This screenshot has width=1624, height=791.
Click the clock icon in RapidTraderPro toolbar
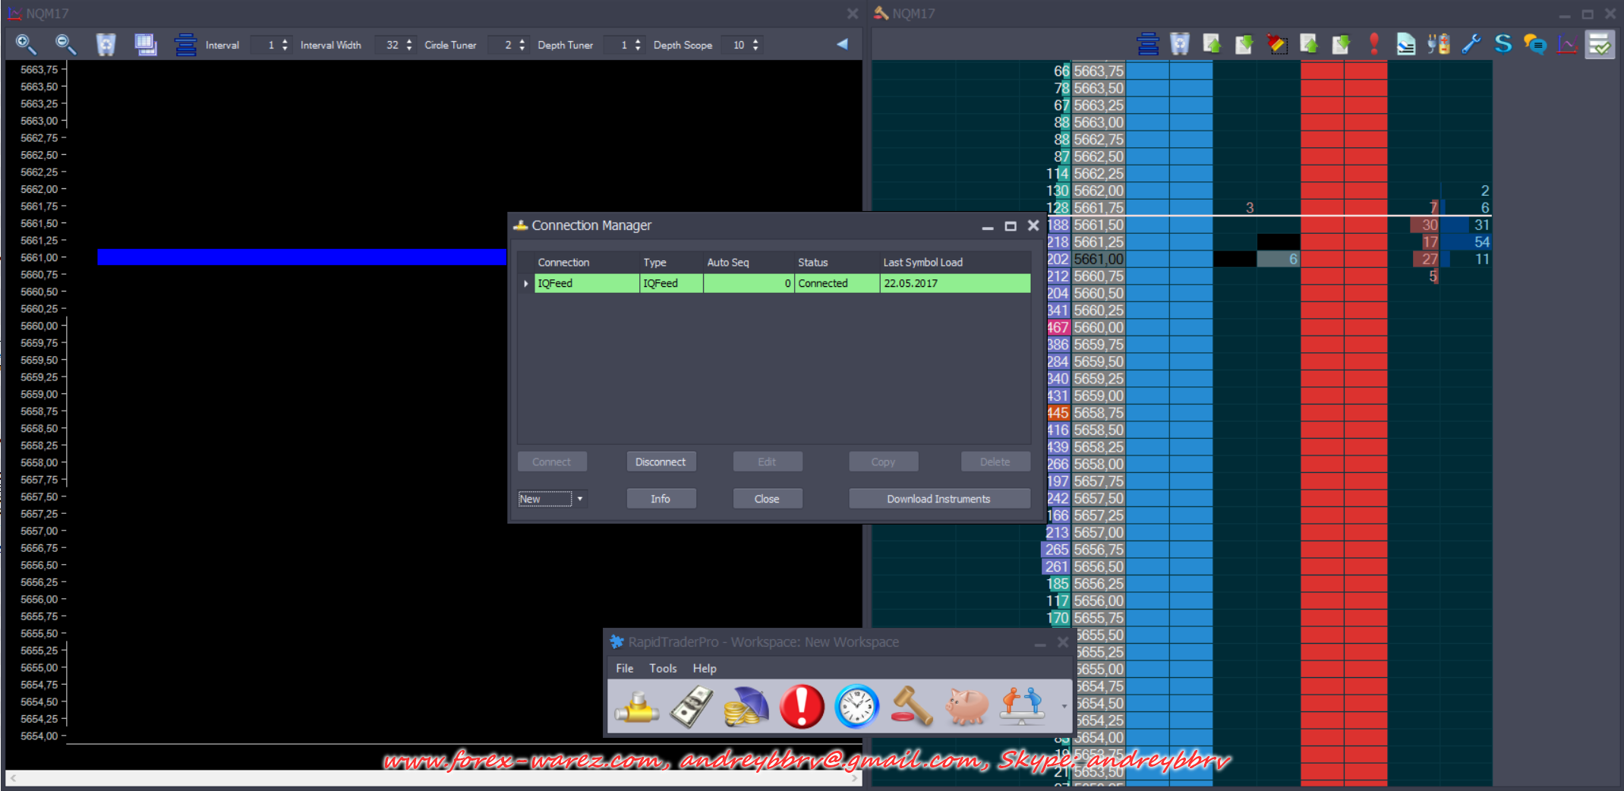[x=856, y=706]
